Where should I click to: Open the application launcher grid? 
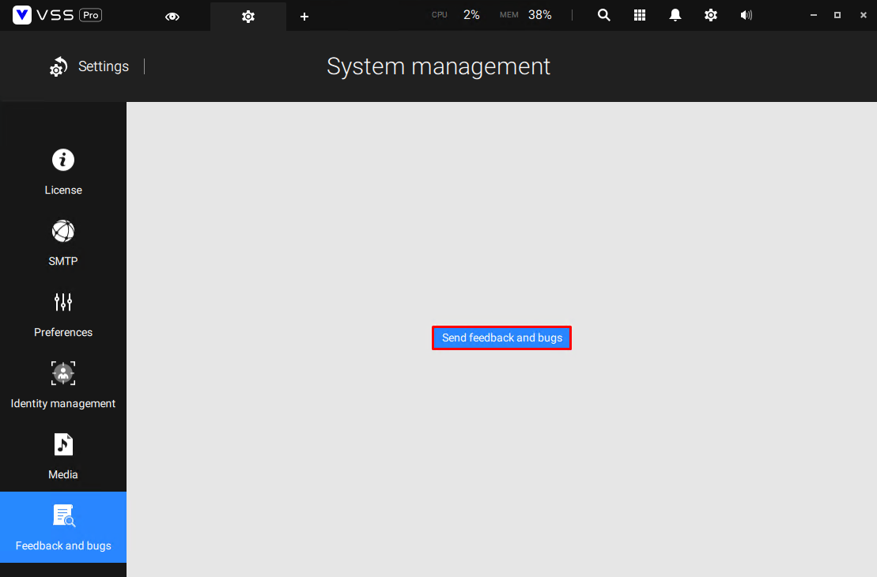click(x=639, y=15)
